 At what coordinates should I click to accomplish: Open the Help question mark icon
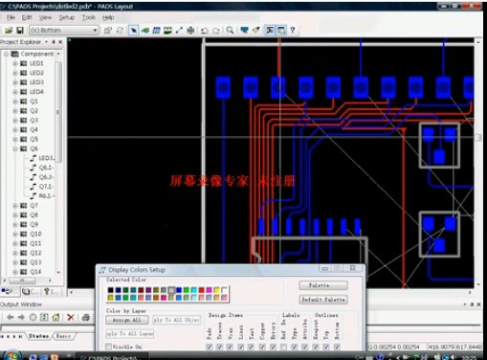coord(293,30)
